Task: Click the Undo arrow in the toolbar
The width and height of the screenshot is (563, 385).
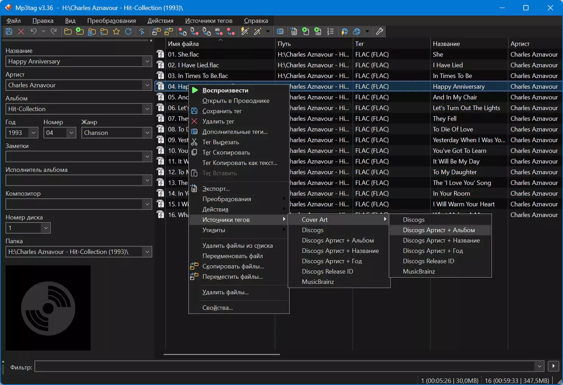Action: 34,32
